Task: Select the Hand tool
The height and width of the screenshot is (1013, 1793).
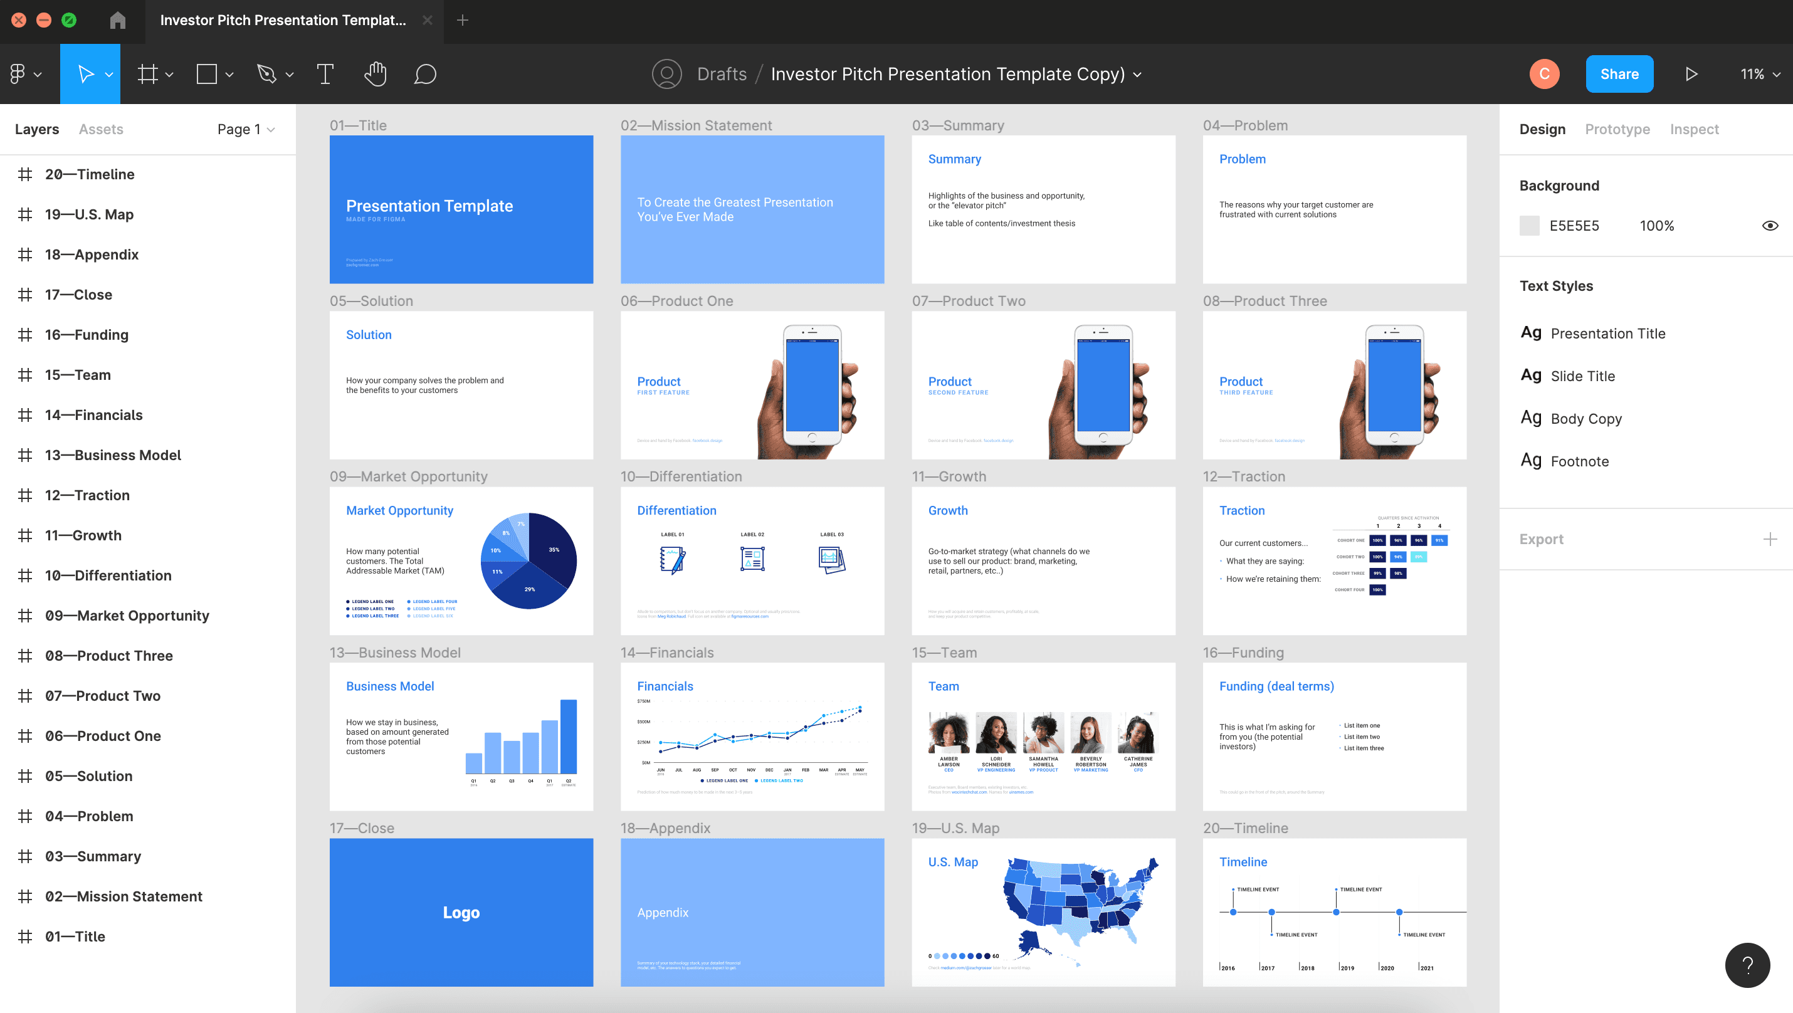Action: [x=375, y=74]
